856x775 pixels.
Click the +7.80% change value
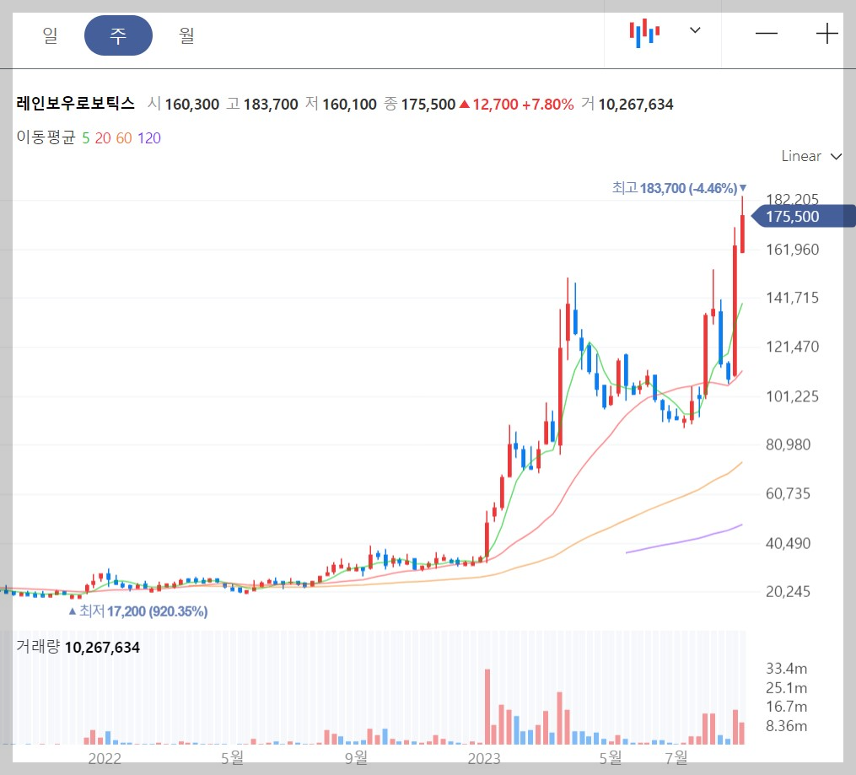tap(547, 105)
